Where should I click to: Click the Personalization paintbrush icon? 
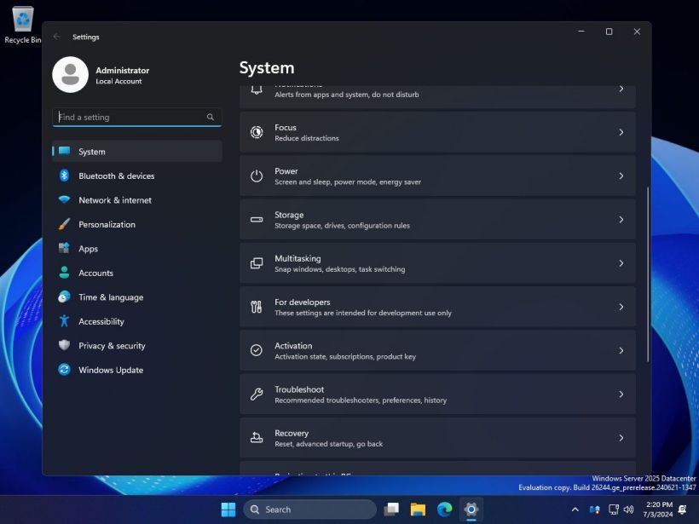click(64, 224)
